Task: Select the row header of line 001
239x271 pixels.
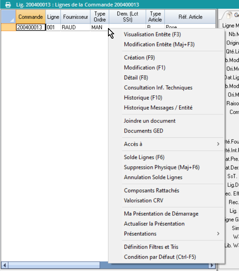Action: click(x=8, y=27)
